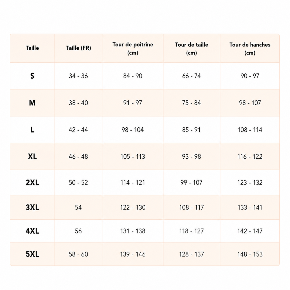Select the Taille (FR) header cell
290x290 pixels.
(79, 48)
